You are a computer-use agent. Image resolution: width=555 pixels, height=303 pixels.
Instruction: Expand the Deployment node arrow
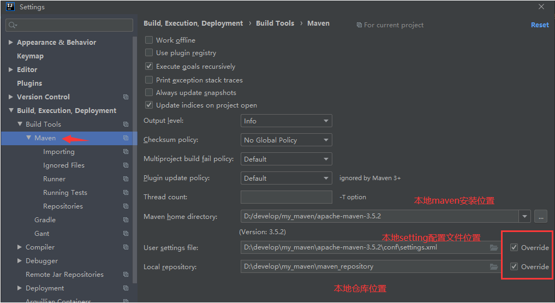pos(20,288)
